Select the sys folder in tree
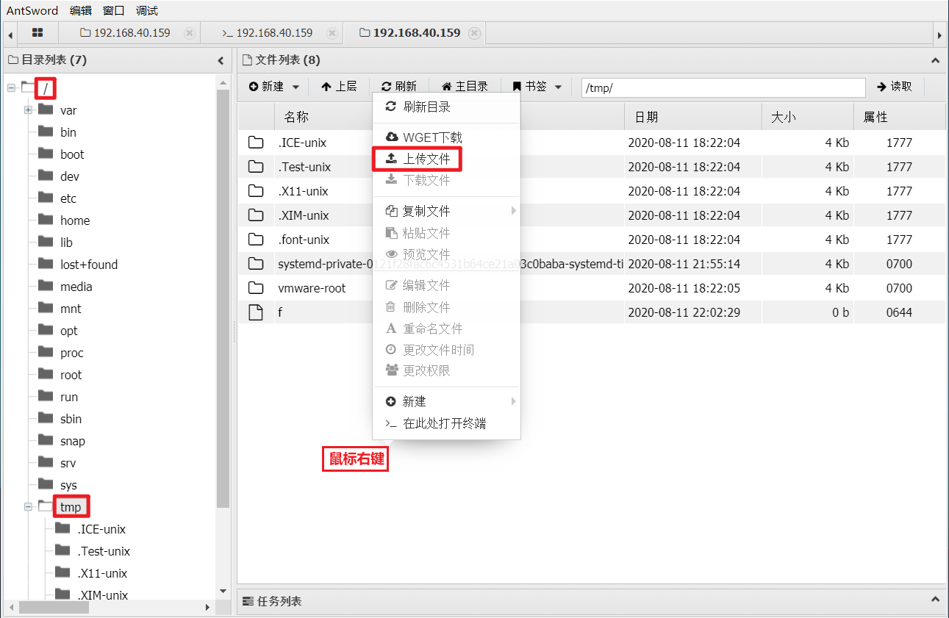 coord(68,485)
